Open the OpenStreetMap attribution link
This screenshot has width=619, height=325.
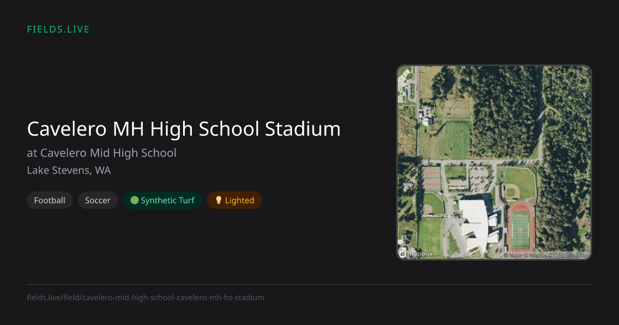(569, 255)
